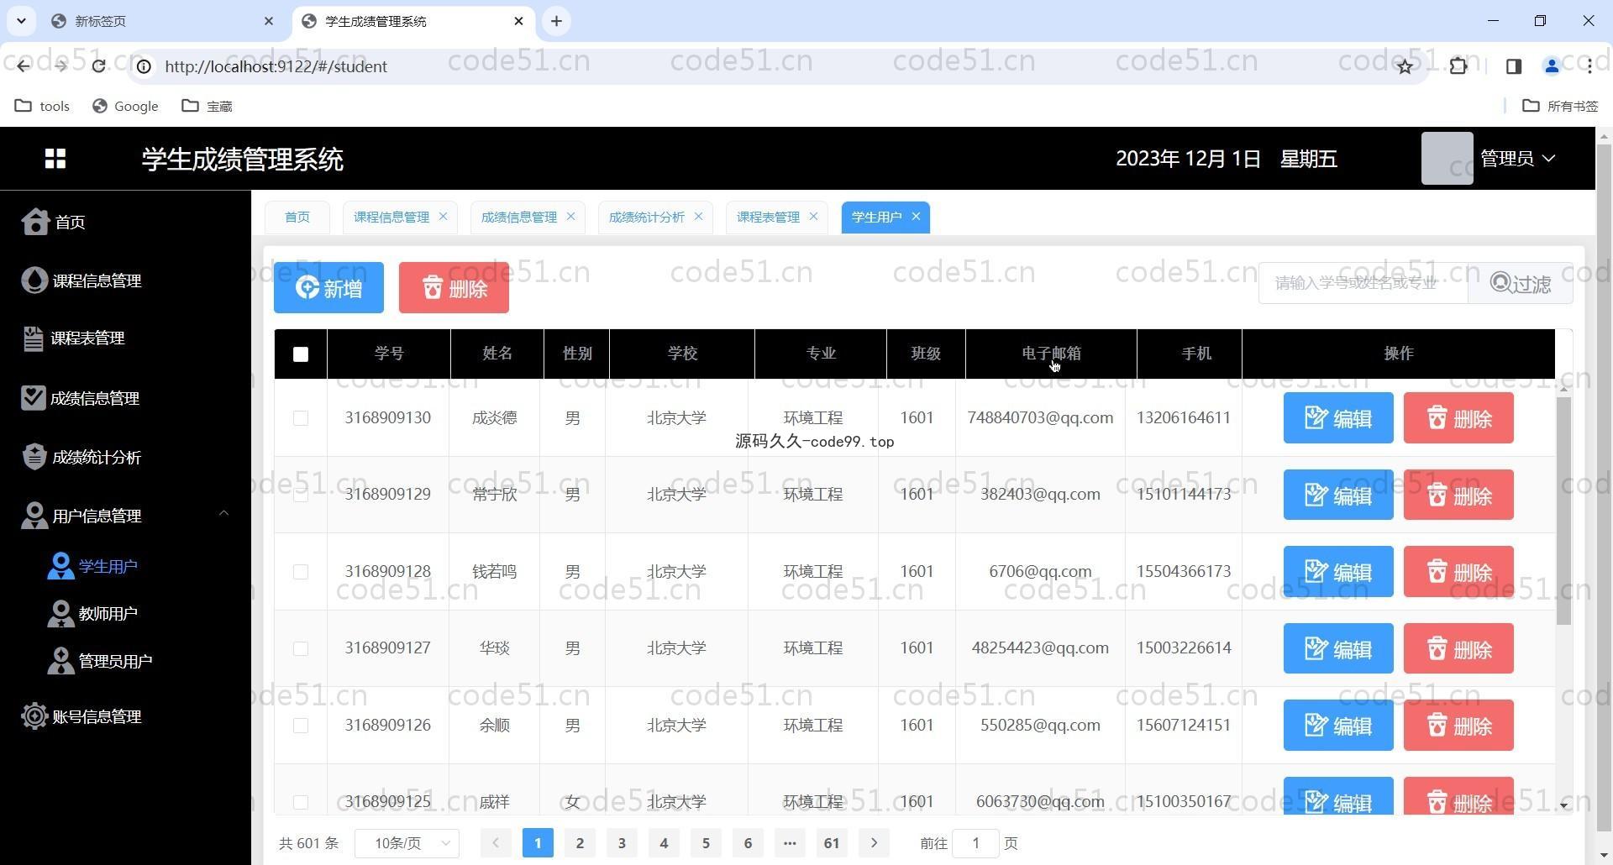1613x865 pixels.
Task: Click the 过滤 filter button
Action: pyautogui.click(x=1521, y=283)
